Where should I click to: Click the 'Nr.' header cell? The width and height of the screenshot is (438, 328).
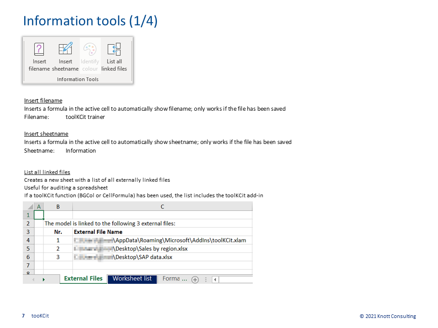pos(58,232)
